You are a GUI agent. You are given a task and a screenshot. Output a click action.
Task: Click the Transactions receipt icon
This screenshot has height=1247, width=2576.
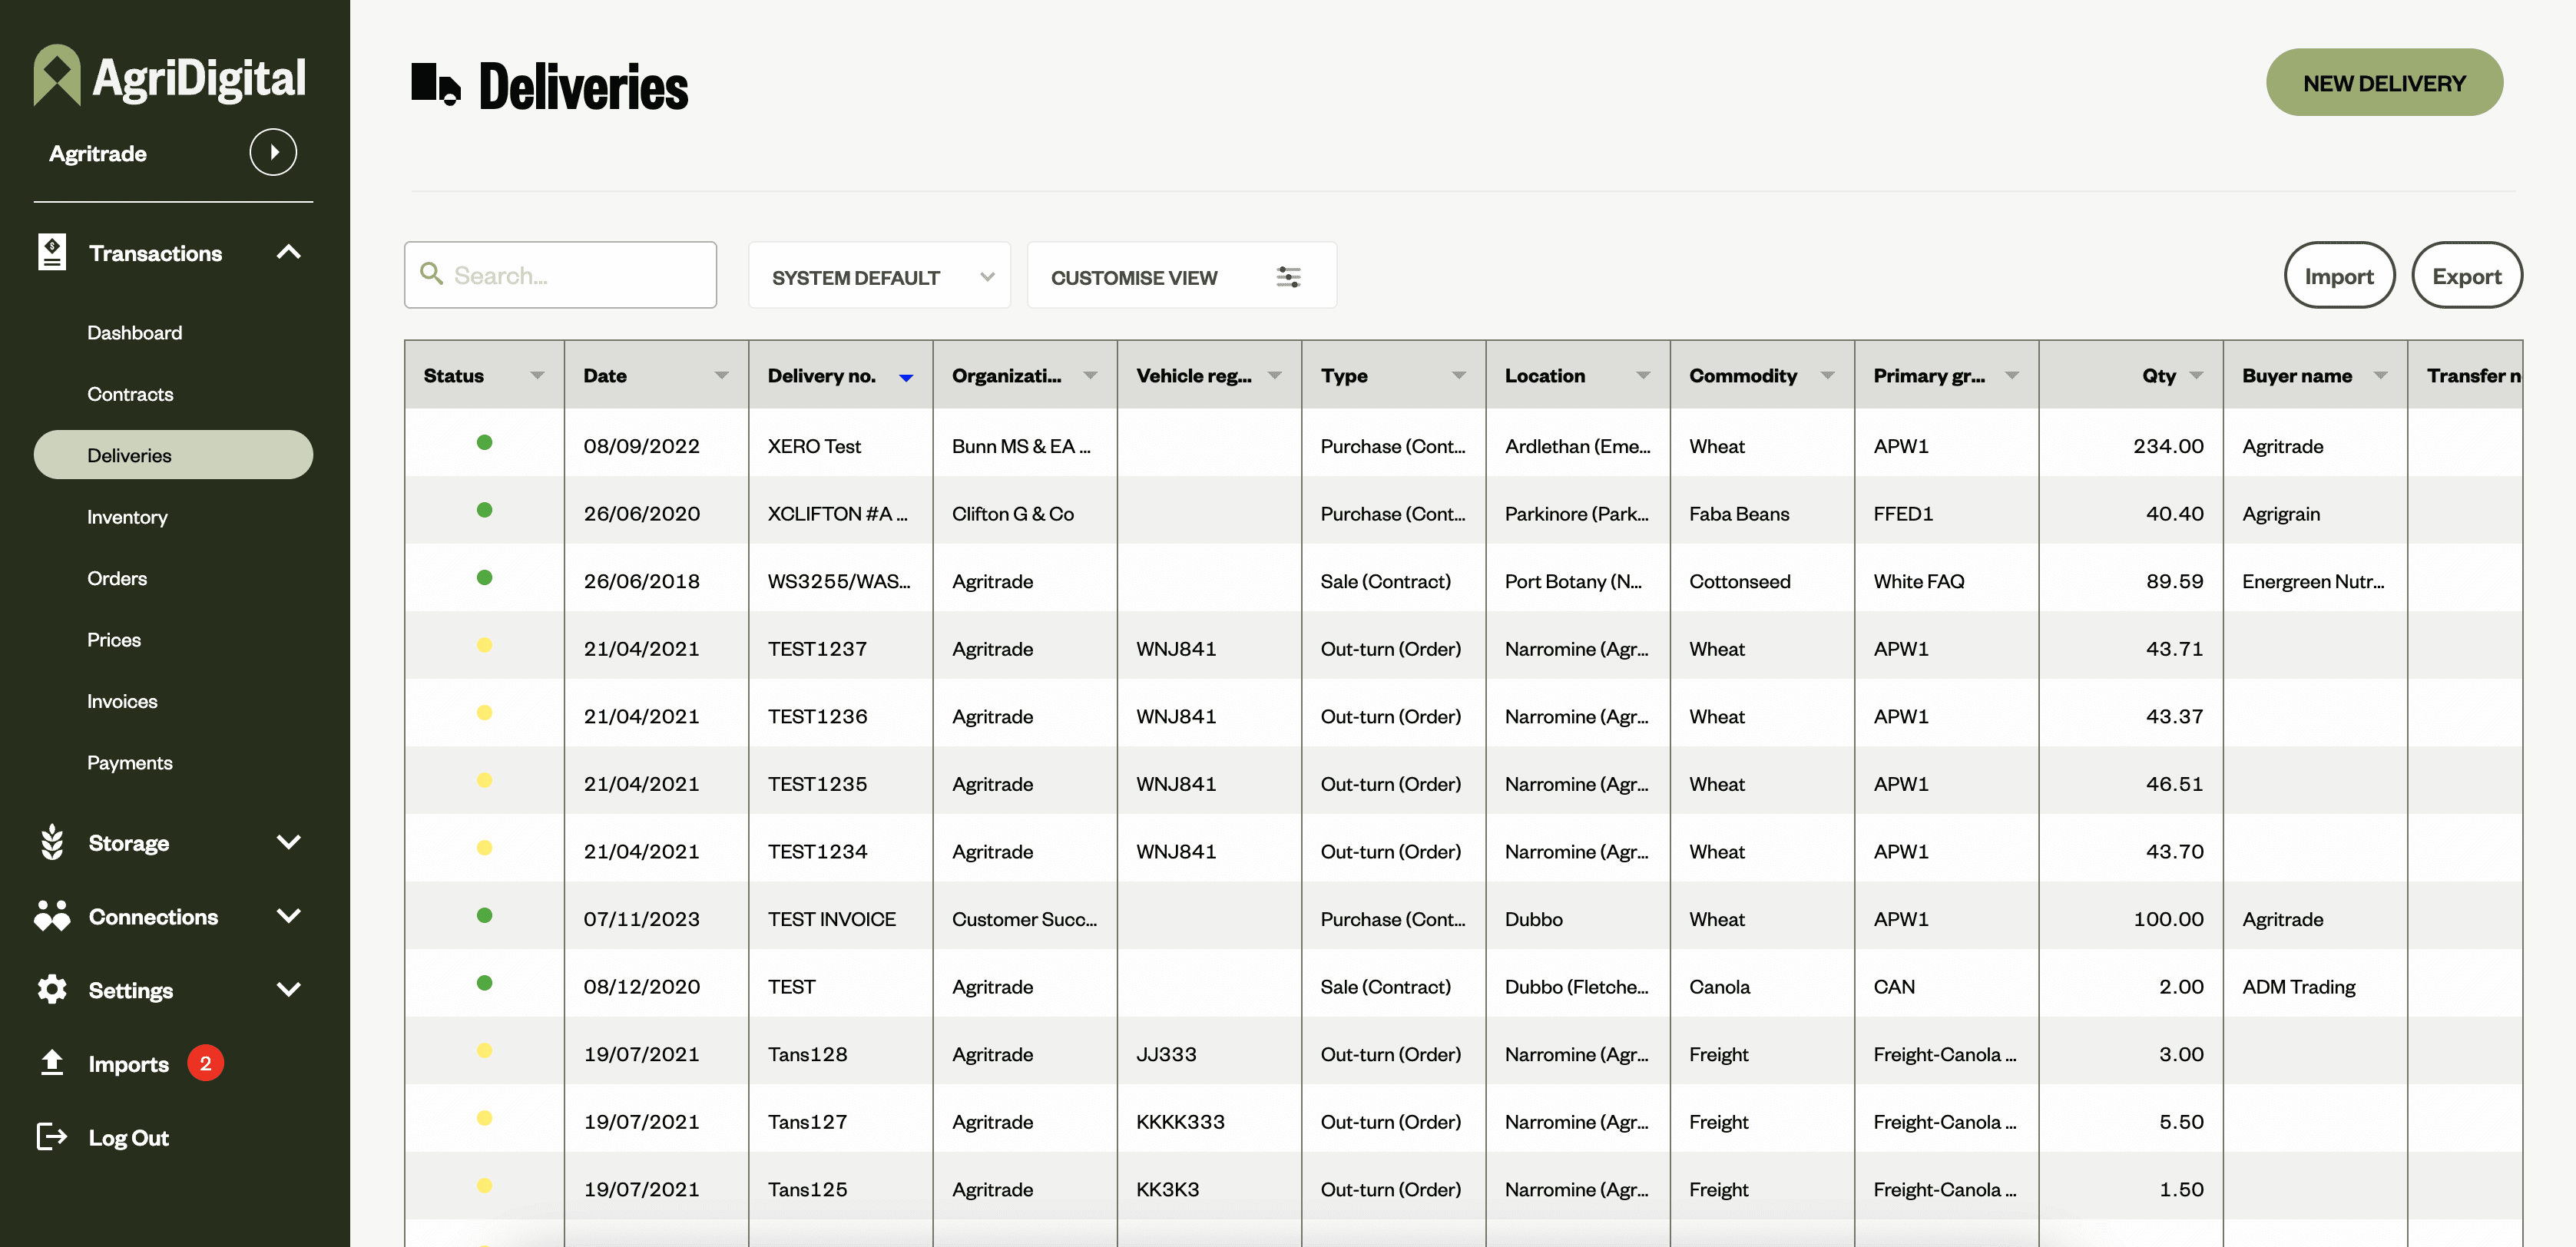coord(52,252)
